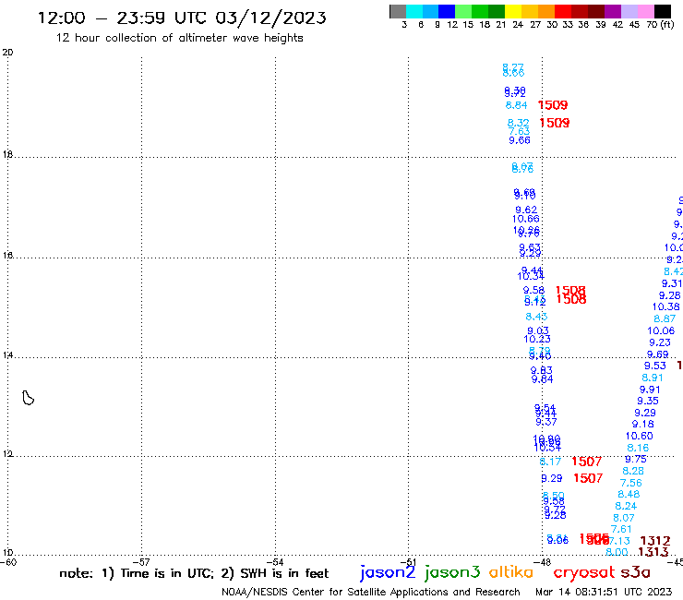The image size is (683, 600).
Task: Click wave height value 10.06
Action: [661, 331]
